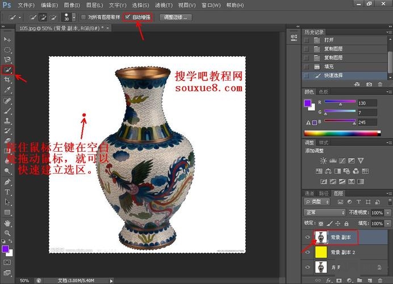Open brush size picker dropdown showing 30
Screen dimensions: 393x284
[x=74, y=17]
